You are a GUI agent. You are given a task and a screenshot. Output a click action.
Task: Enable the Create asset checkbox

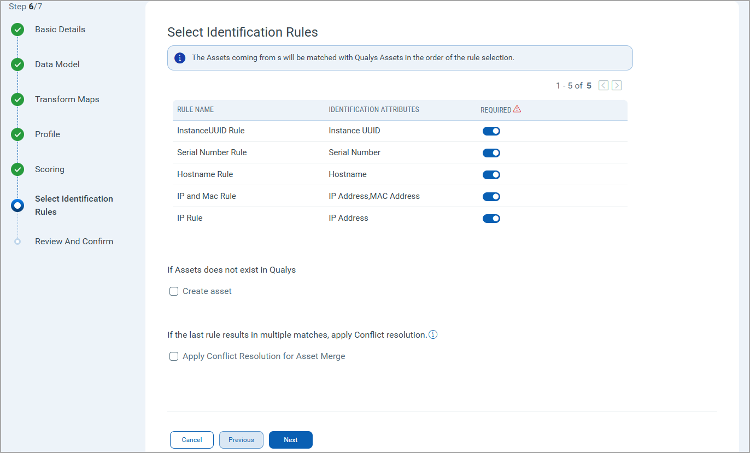click(x=173, y=291)
